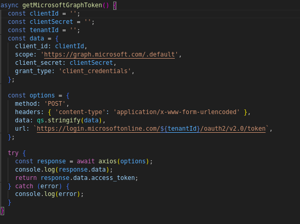
Task: Click the ${tenantId} template expression in URL
Action: pyautogui.click(x=180, y=129)
